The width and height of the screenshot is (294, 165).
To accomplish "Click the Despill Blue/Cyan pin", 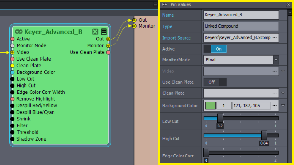I will (12, 112).
